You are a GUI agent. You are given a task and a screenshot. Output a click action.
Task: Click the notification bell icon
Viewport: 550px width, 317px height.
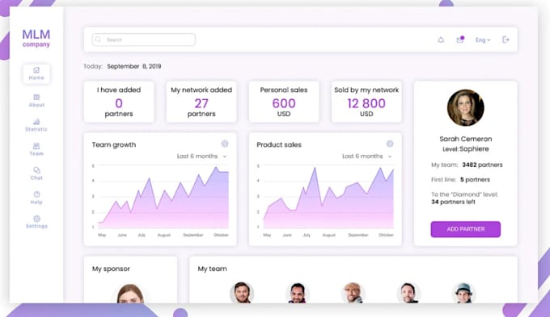(441, 40)
